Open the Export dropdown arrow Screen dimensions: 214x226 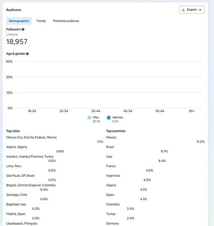click(200, 10)
